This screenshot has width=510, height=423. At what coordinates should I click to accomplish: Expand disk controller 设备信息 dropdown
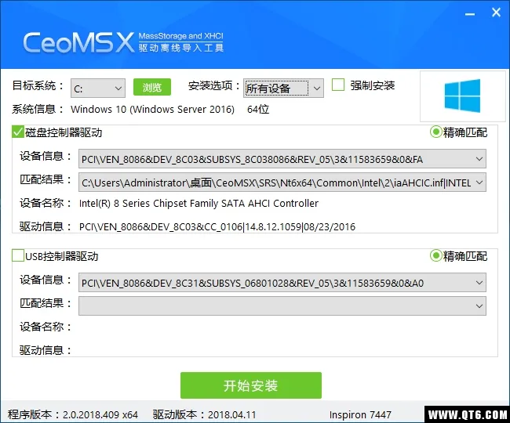point(282,159)
